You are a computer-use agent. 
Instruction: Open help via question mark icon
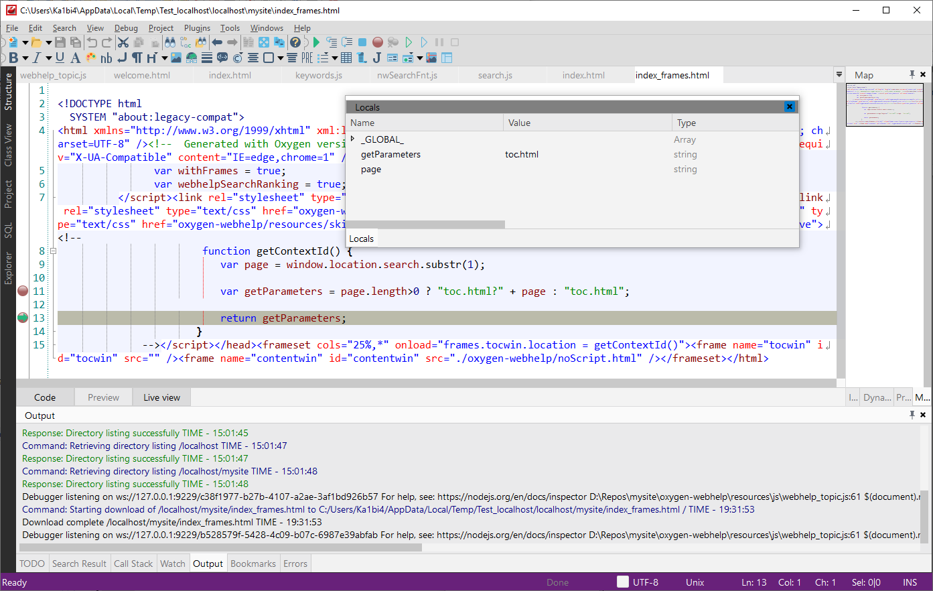(x=295, y=42)
